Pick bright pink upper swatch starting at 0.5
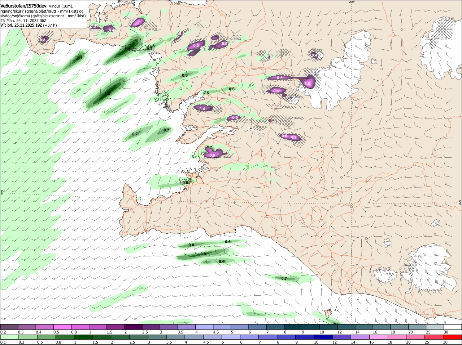 coord(62,327)
